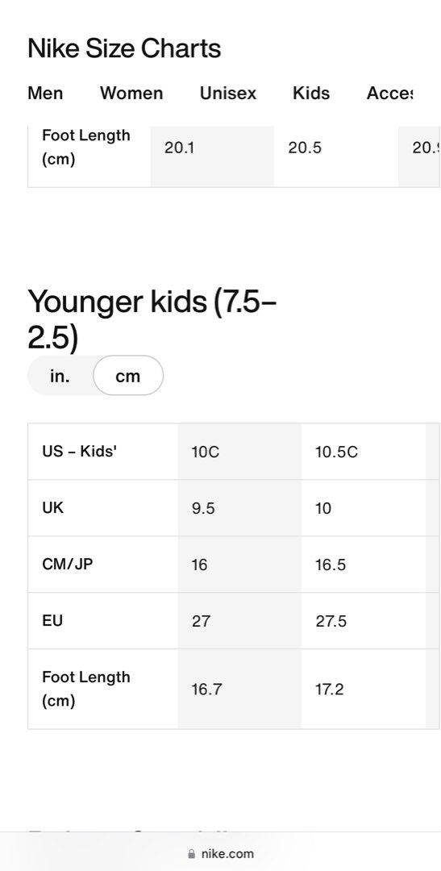Click the UK 9.5 size cell
The image size is (441, 871).
coord(239,508)
